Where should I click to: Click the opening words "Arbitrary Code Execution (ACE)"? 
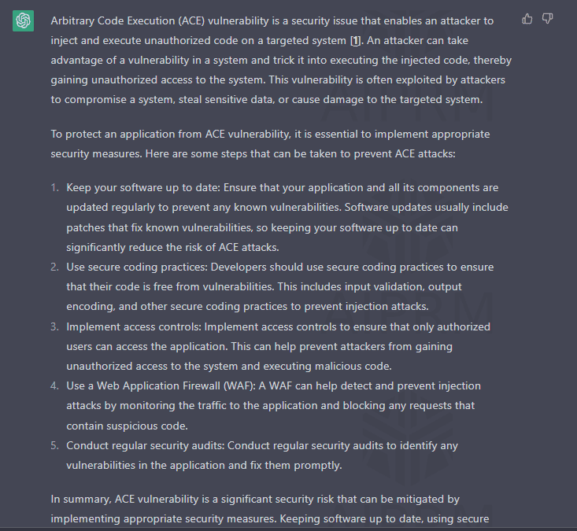point(128,21)
